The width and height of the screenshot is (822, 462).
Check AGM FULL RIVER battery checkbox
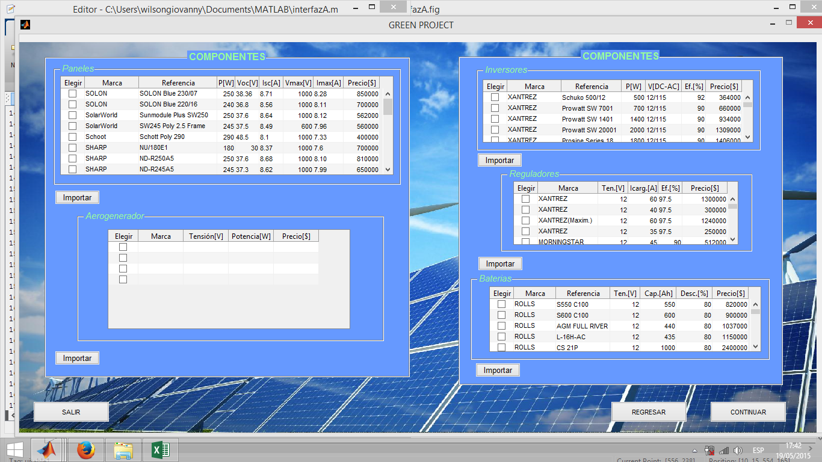tap(501, 326)
